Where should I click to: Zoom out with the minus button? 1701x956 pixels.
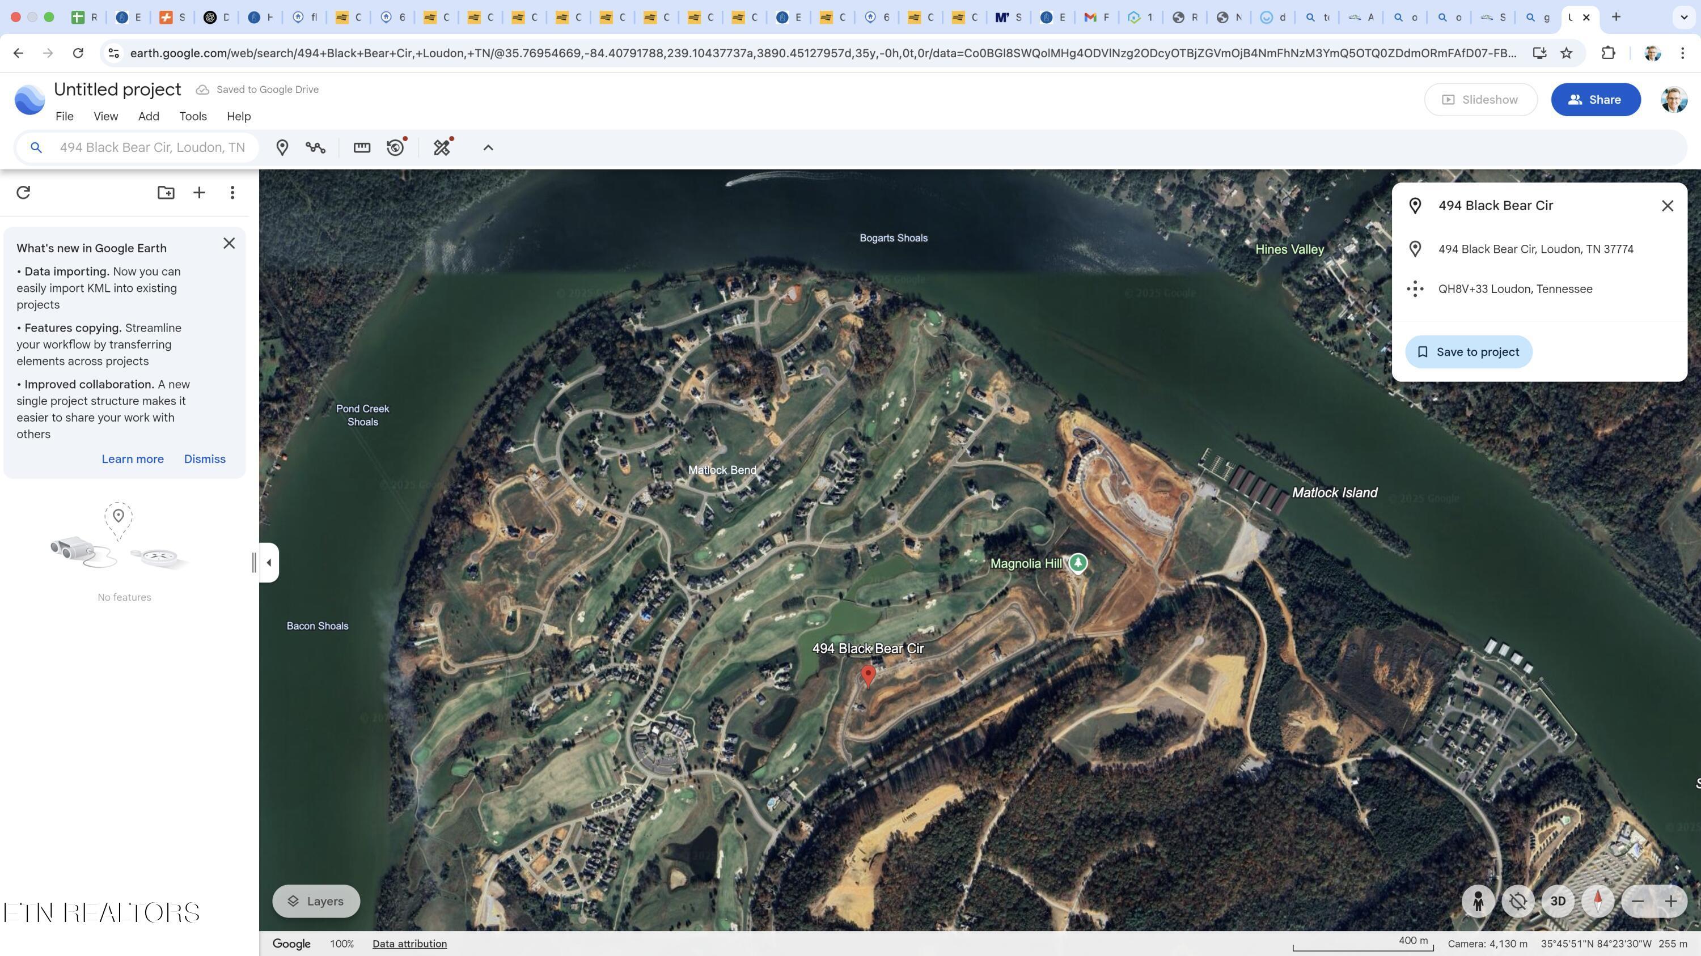point(1637,901)
